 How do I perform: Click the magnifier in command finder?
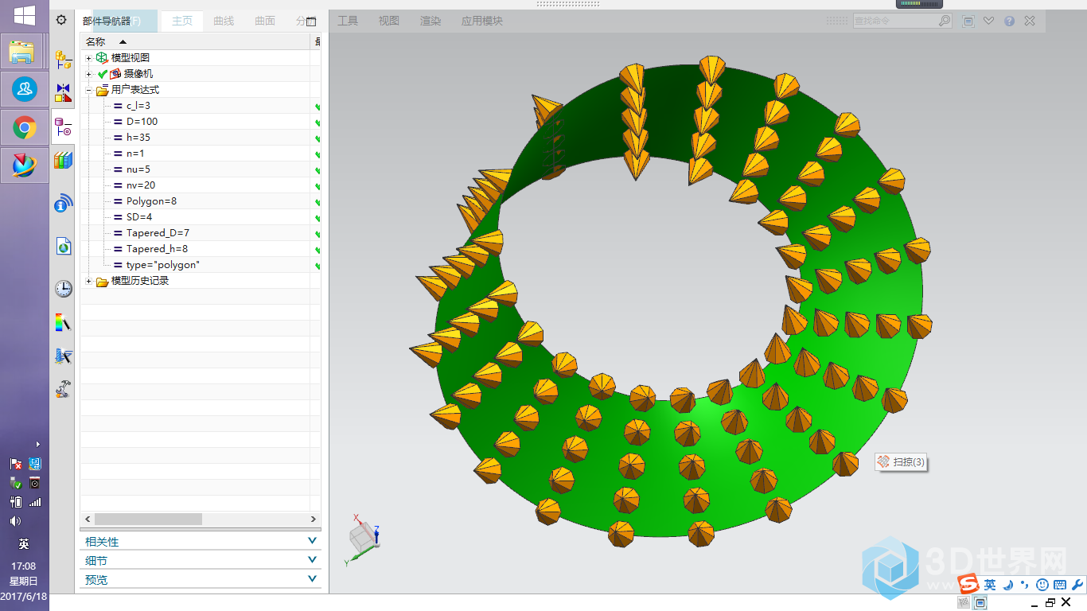pos(944,21)
